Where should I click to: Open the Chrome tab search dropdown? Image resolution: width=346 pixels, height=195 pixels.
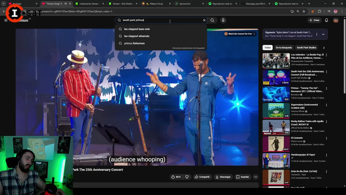pos(4,4)
